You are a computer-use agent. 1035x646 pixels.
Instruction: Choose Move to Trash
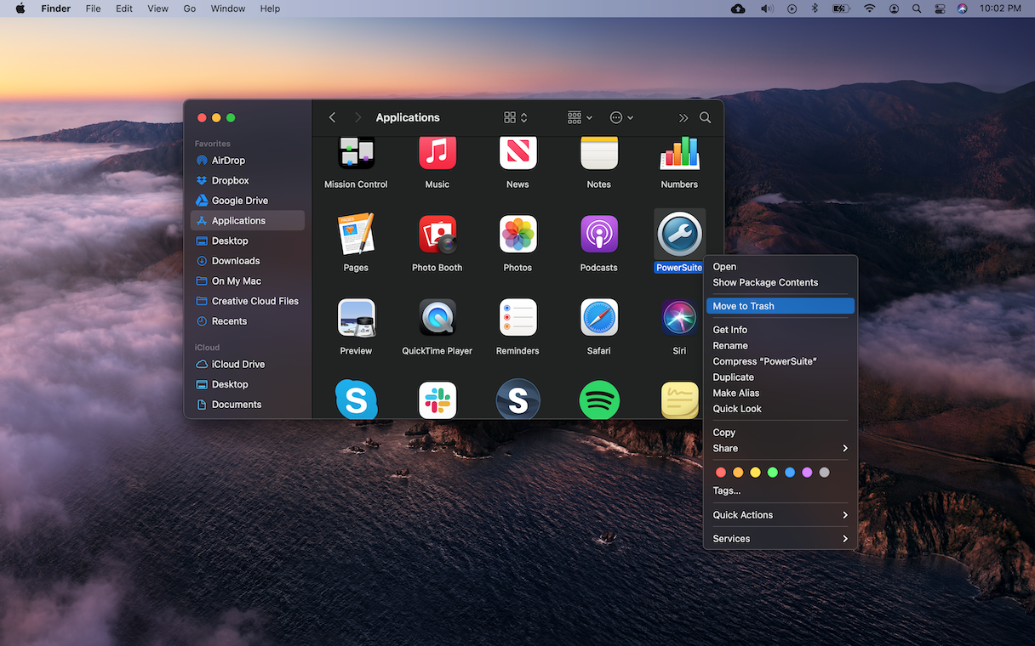click(x=781, y=306)
